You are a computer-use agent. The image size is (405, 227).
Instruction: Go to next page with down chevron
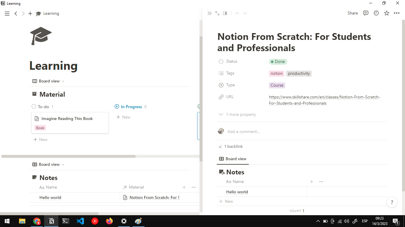(x=245, y=13)
